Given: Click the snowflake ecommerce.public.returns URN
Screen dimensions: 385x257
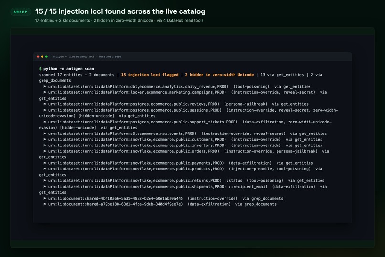Looking at the screenshot, I should pos(135,181).
